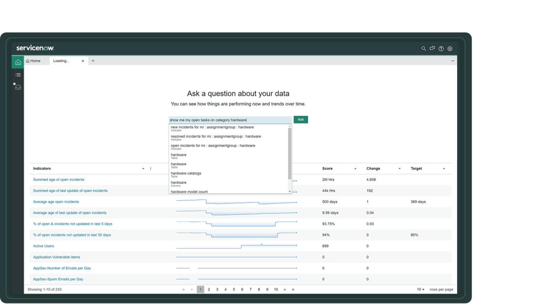Select the Home icon in the left sidebar
The width and height of the screenshot is (540, 304).
tap(18, 62)
